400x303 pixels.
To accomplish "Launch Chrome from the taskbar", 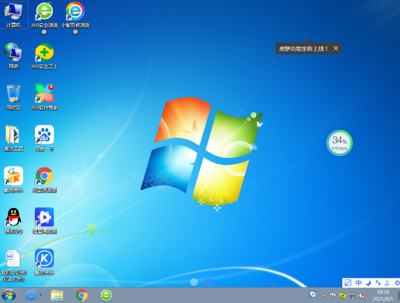I will [82, 295].
